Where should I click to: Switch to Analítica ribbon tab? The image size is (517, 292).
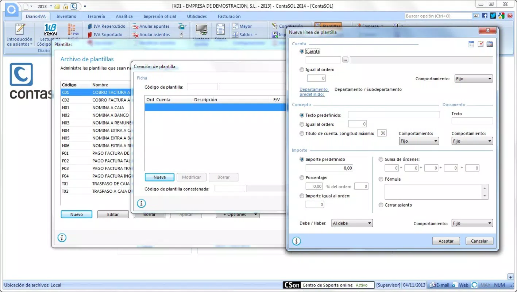point(124,16)
